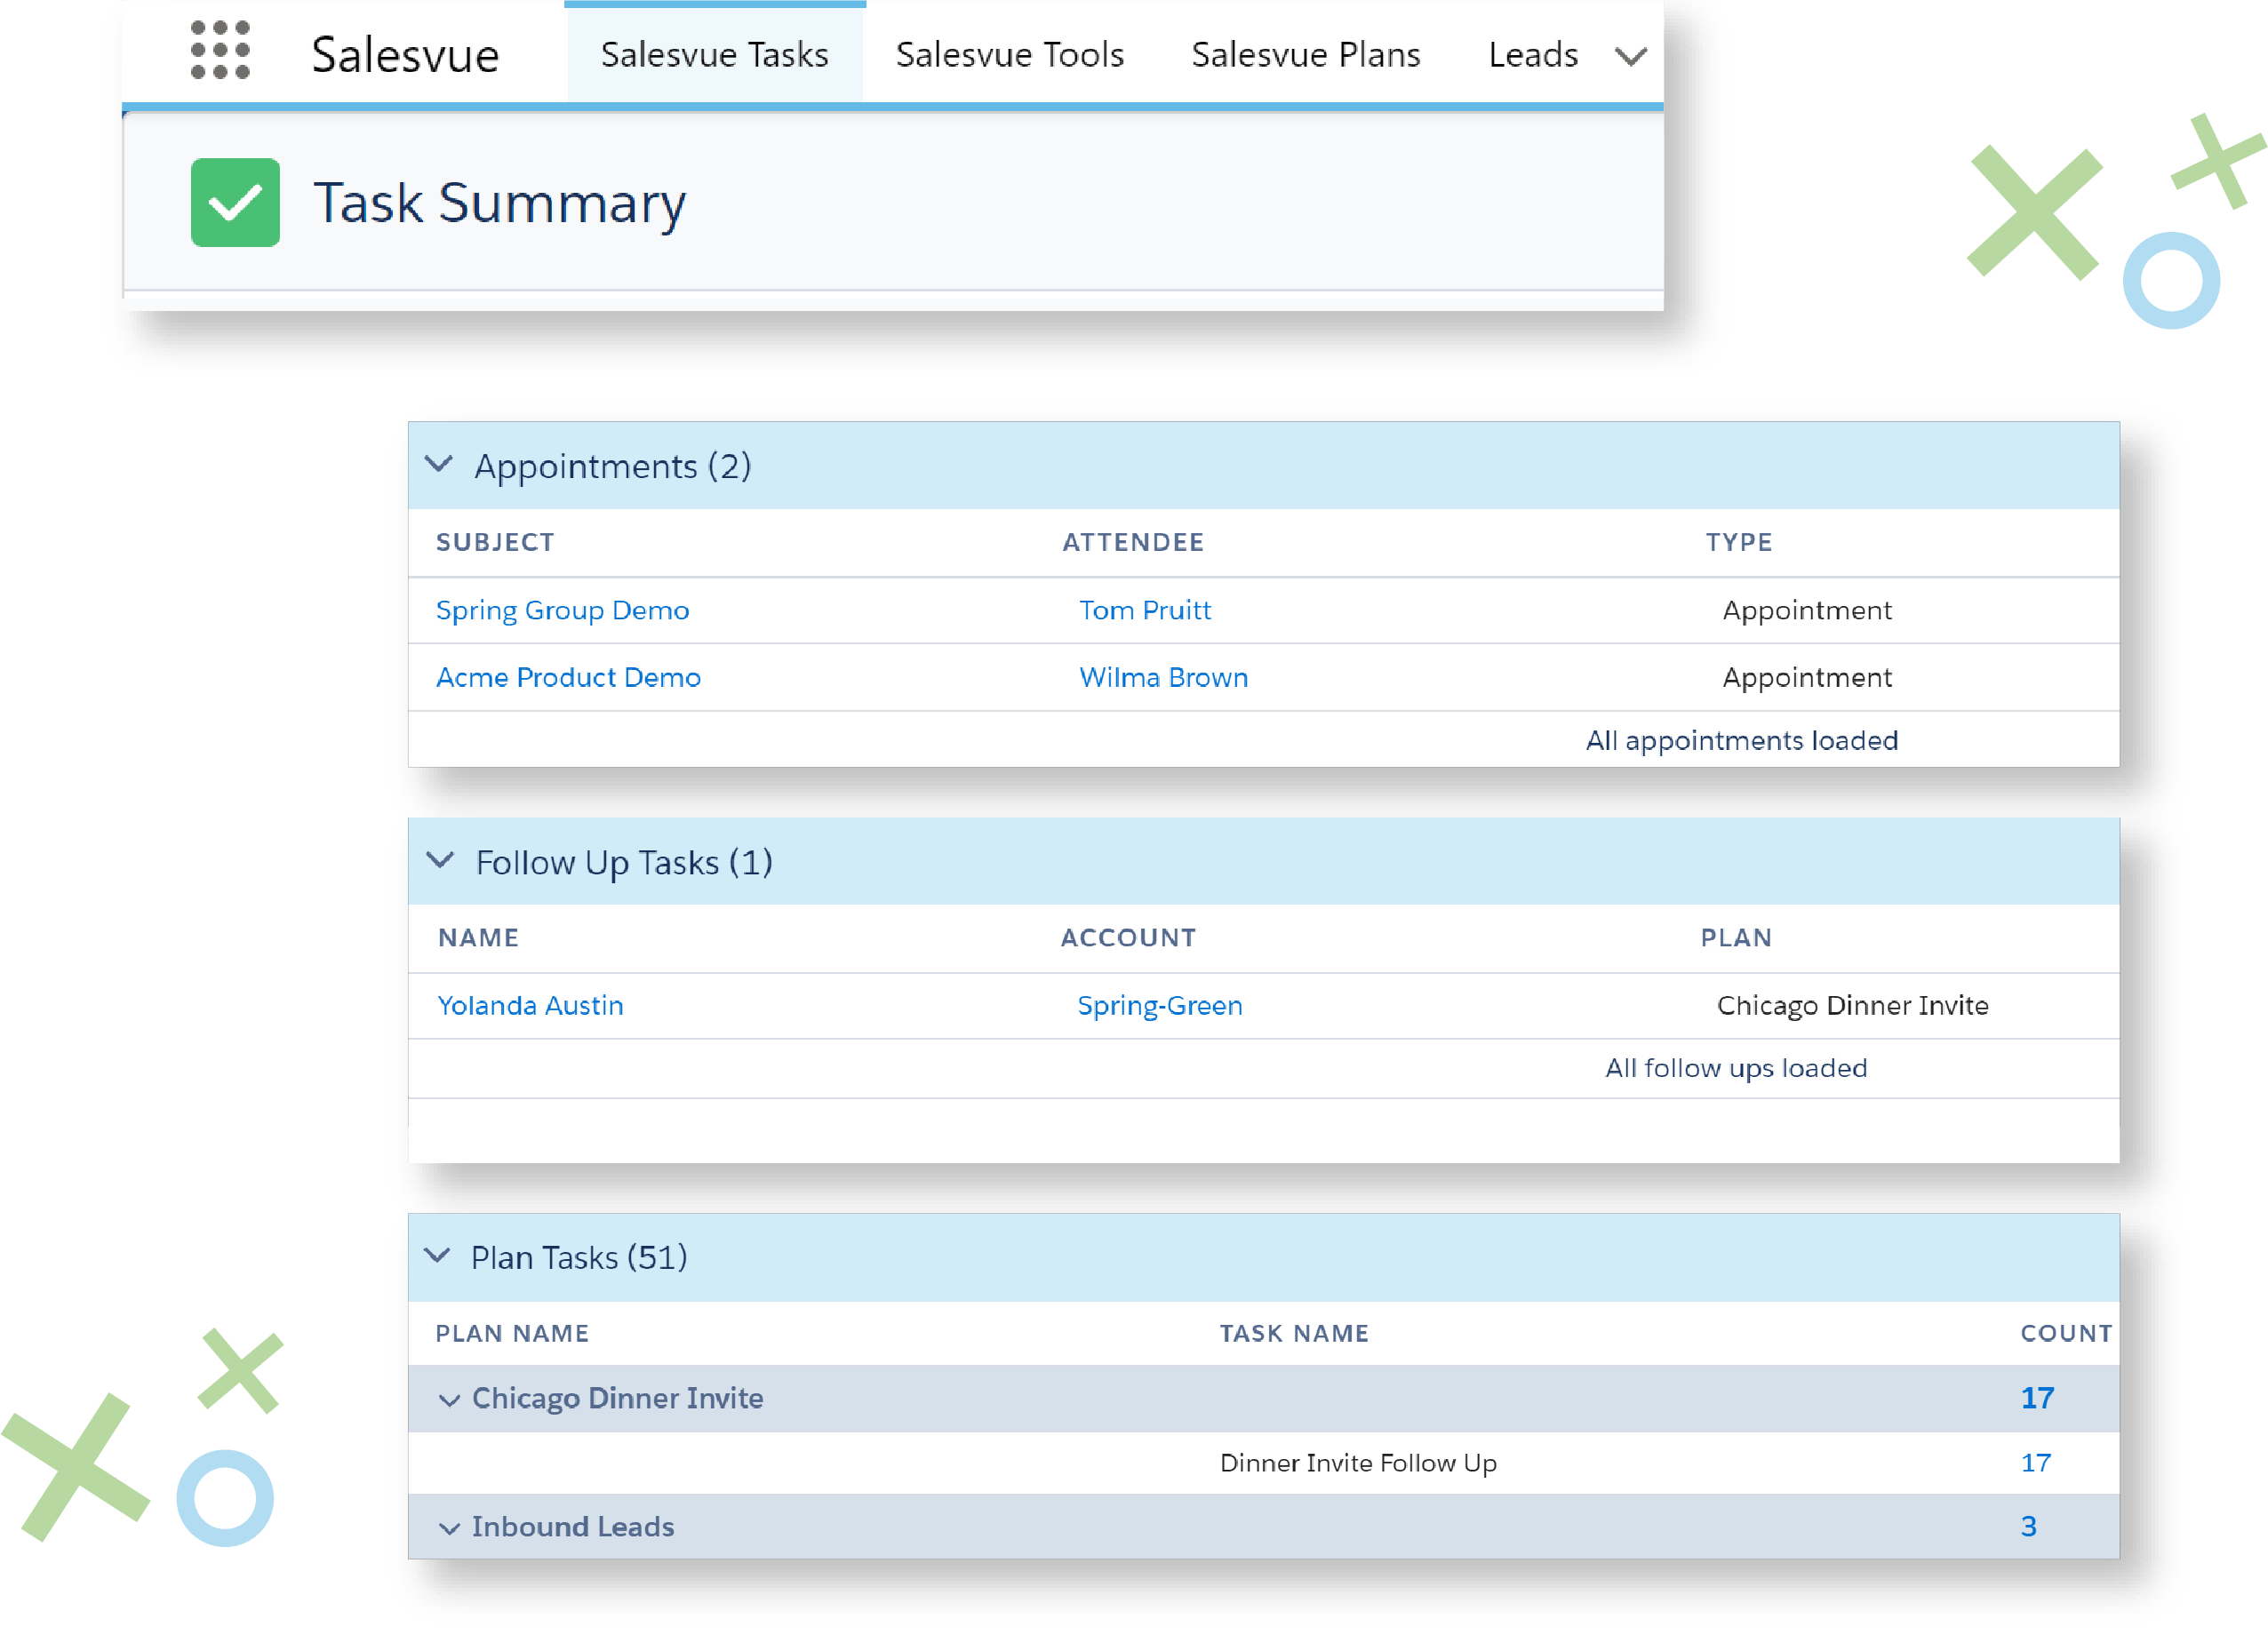Click the count 17 for Chicago Dinner Invite
The image size is (2268, 1635).
click(2038, 1399)
